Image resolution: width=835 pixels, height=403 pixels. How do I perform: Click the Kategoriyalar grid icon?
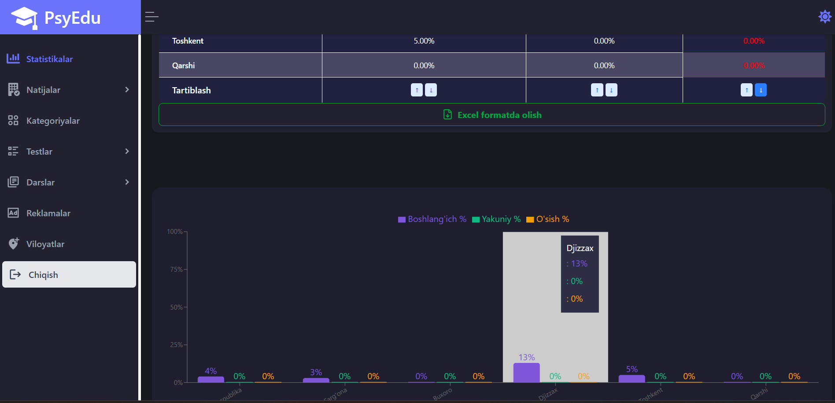tap(13, 121)
